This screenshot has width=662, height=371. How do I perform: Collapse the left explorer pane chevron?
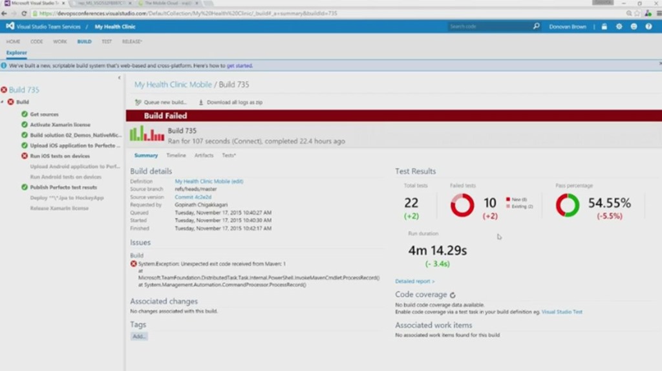[119, 78]
